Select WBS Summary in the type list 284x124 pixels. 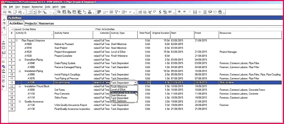coord(119,101)
